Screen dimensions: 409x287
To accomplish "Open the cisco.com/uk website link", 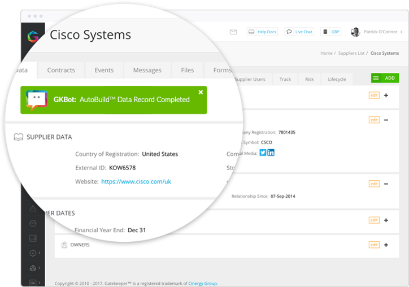I will coord(136,181).
